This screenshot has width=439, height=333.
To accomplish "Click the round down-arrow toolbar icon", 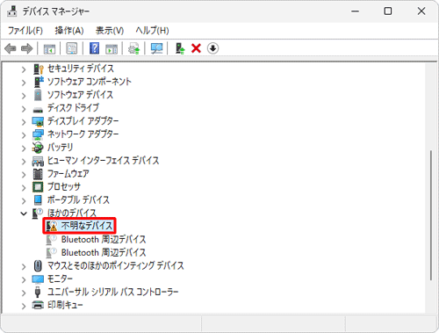I will tap(212, 48).
